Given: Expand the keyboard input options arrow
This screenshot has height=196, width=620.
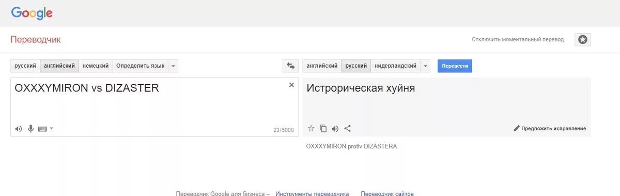Looking at the screenshot, I should [x=51, y=128].
